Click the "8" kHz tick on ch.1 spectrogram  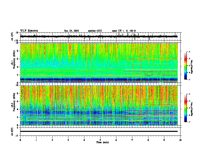(x=18, y=51)
